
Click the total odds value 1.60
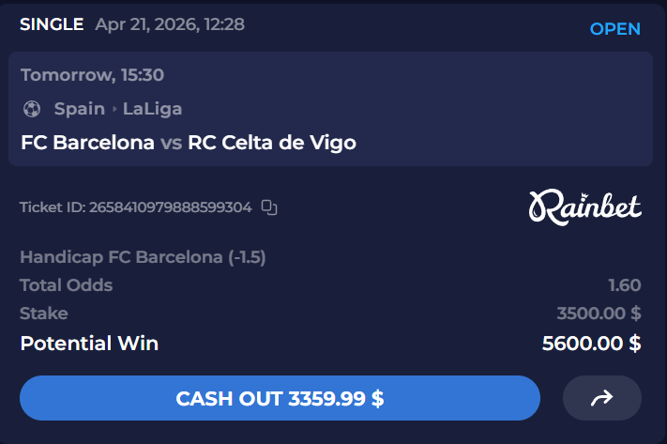click(x=624, y=285)
